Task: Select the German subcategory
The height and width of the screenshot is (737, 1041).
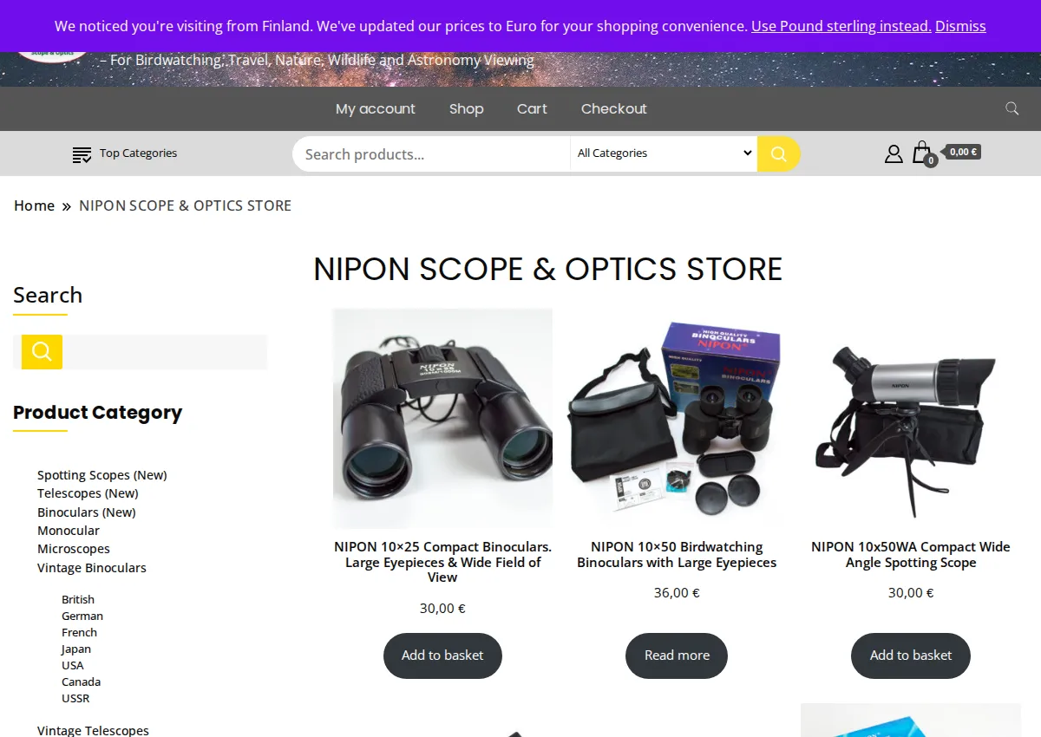Action: click(82, 616)
